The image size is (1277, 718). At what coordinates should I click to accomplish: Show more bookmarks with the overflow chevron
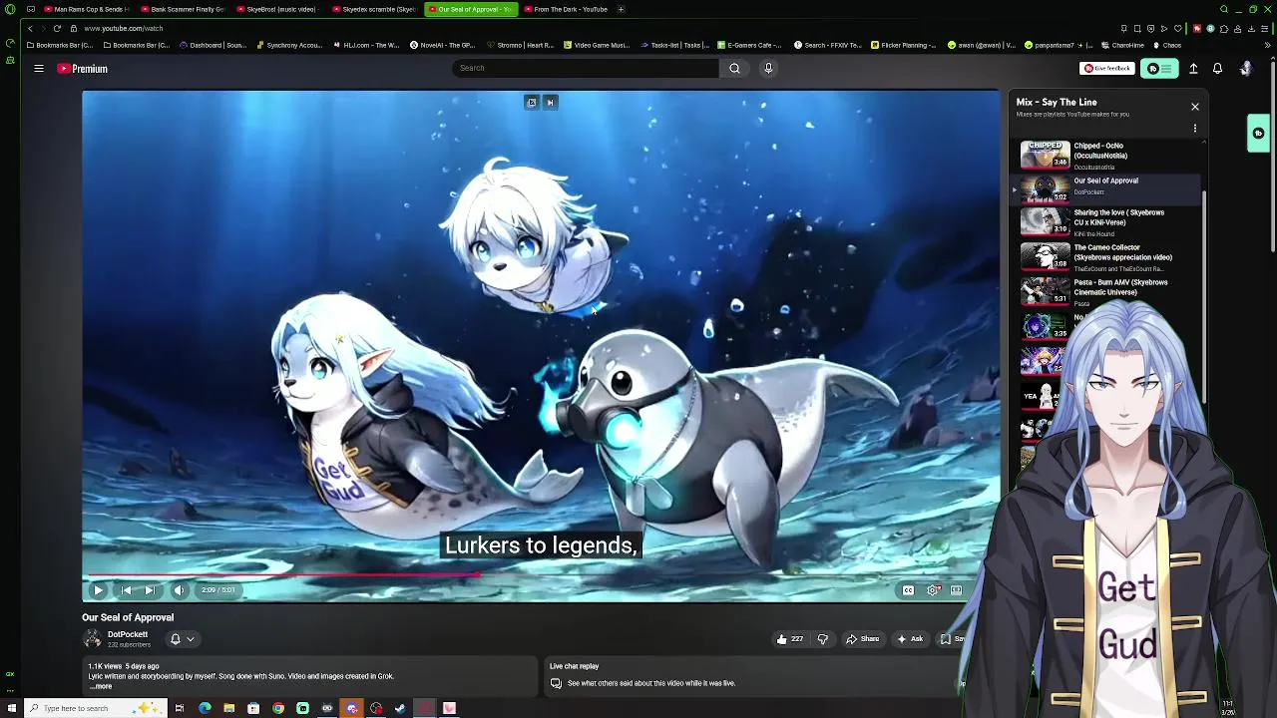(1268, 45)
